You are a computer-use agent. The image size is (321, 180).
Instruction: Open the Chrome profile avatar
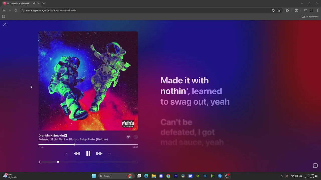[311, 10]
